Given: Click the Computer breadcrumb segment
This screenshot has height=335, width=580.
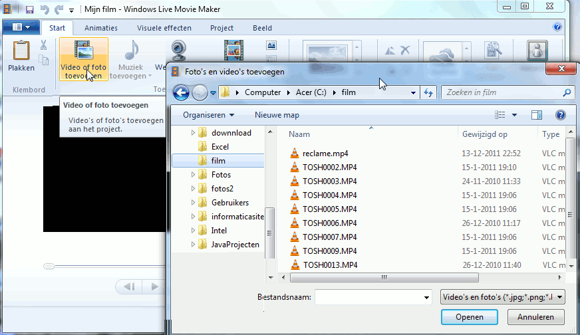Looking at the screenshot, I should (x=263, y=92).
